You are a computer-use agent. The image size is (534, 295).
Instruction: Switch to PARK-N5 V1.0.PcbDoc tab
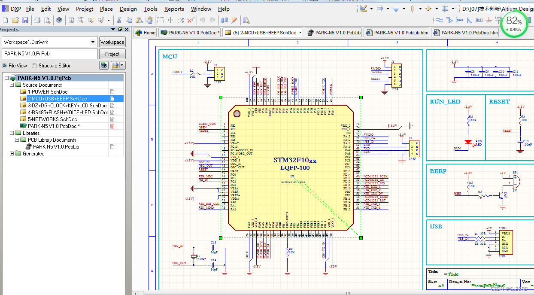point(190,33)
